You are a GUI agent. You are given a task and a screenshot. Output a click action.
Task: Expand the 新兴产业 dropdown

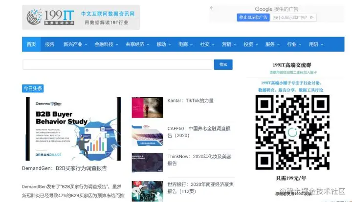(75, 44)
